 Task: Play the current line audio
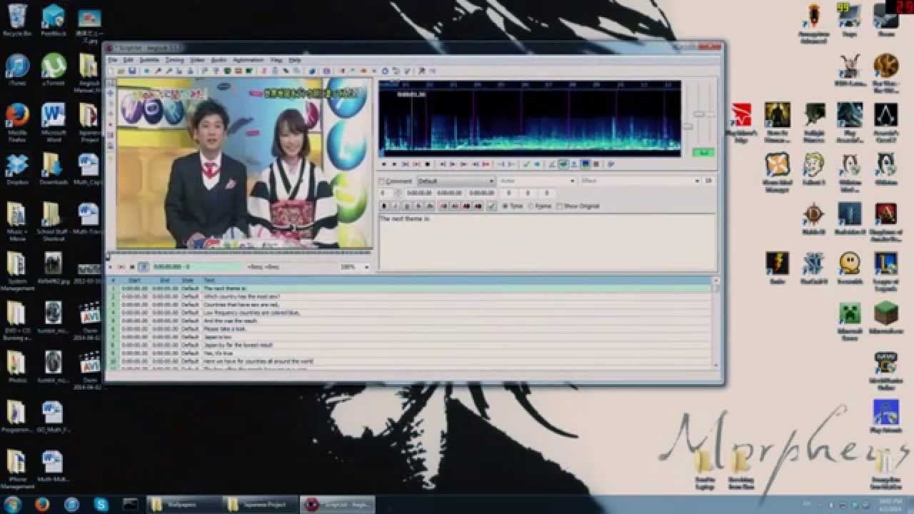[416, 163]
